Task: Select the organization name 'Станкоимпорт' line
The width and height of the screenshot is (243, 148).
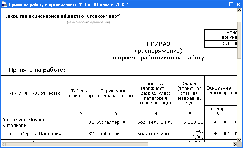Action: click(x=62, y=16)
